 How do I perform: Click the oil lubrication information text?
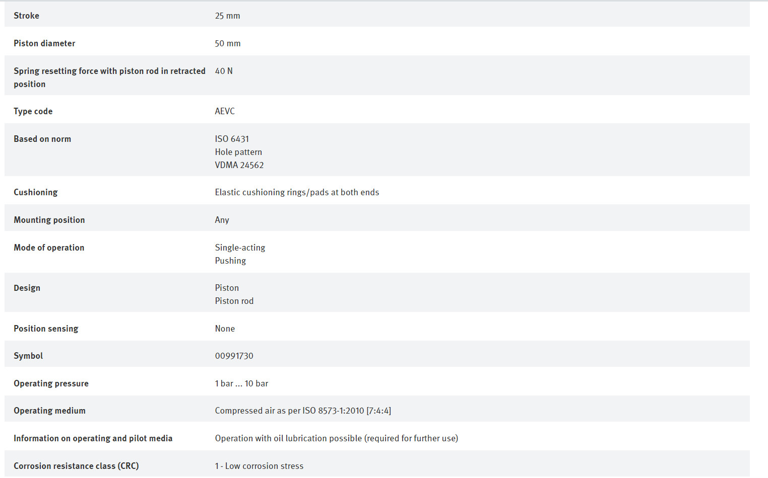(x=337, y=438)
